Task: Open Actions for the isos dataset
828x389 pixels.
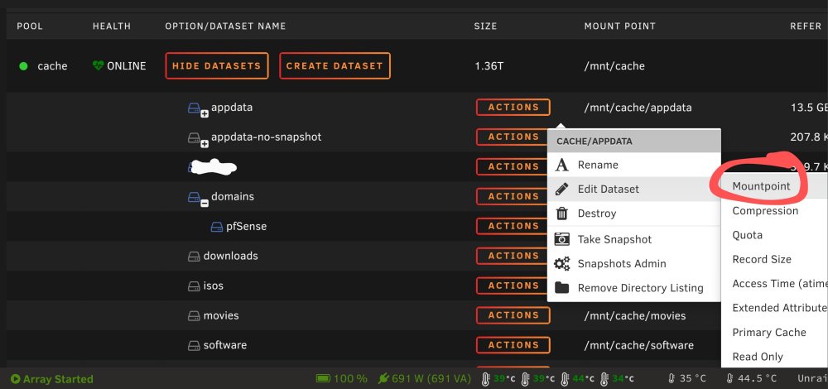Action: pyautogui.click(x=513, y=286)
